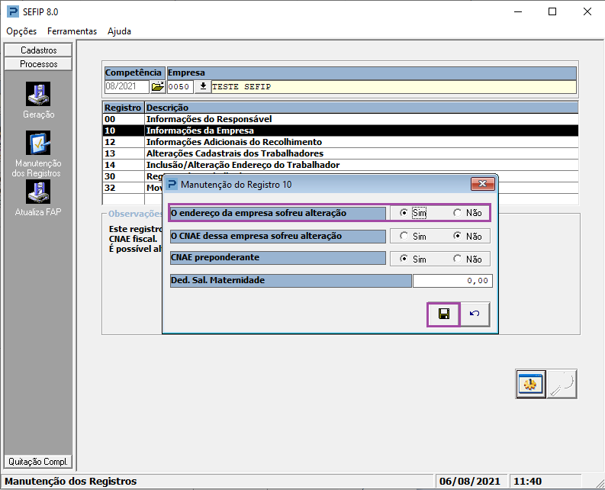
Task: Open the Ferramentas menu
Action: pos(72,31)
